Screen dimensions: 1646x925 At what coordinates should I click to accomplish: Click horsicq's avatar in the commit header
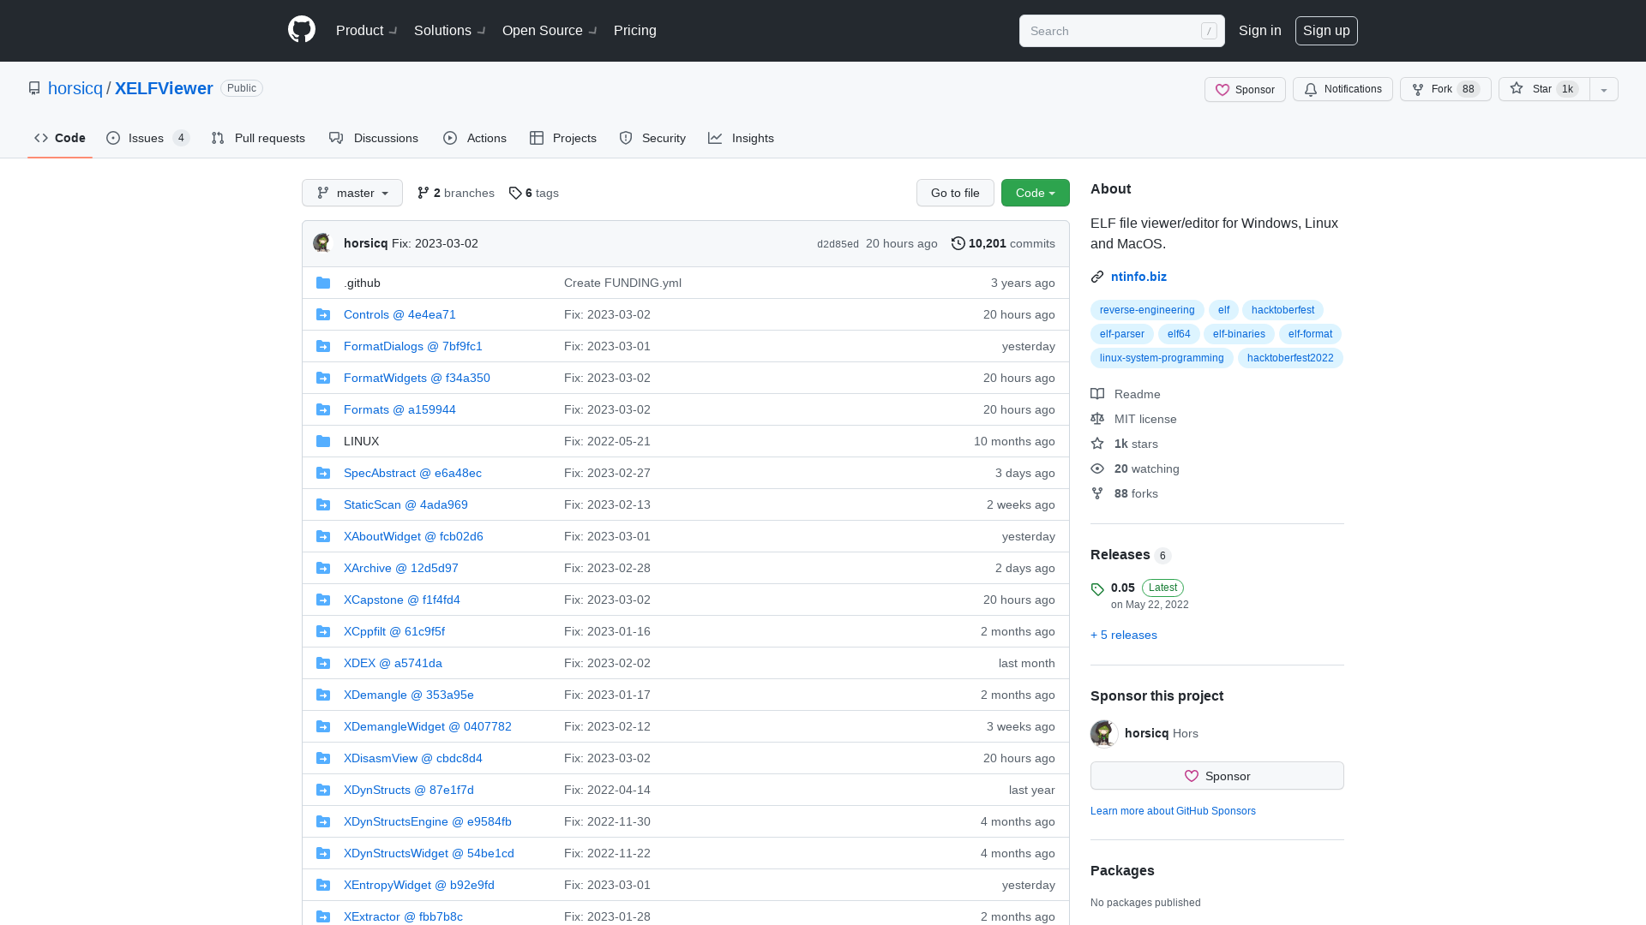pos(322,243)
